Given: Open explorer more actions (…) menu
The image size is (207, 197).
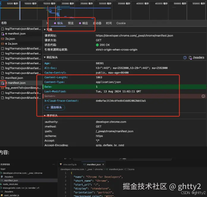Looking at the screenshot, I should 53,164.
